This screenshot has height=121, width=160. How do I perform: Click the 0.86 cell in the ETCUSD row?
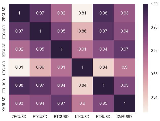[x=82, y=31]
